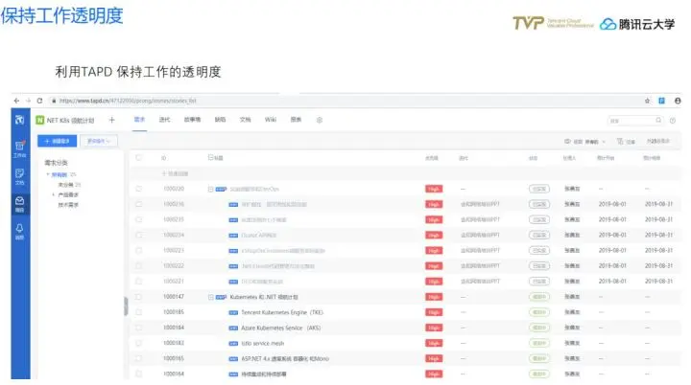Click the browser back arrow

[x=16, y=101]
